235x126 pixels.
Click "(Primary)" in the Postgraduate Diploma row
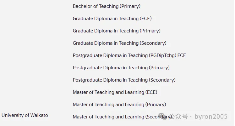pos(159,68)
